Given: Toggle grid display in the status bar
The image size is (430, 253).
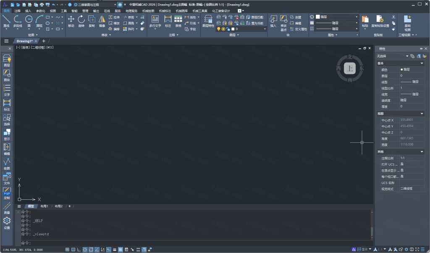Looking at the screenshot, I should coord(67,250).
